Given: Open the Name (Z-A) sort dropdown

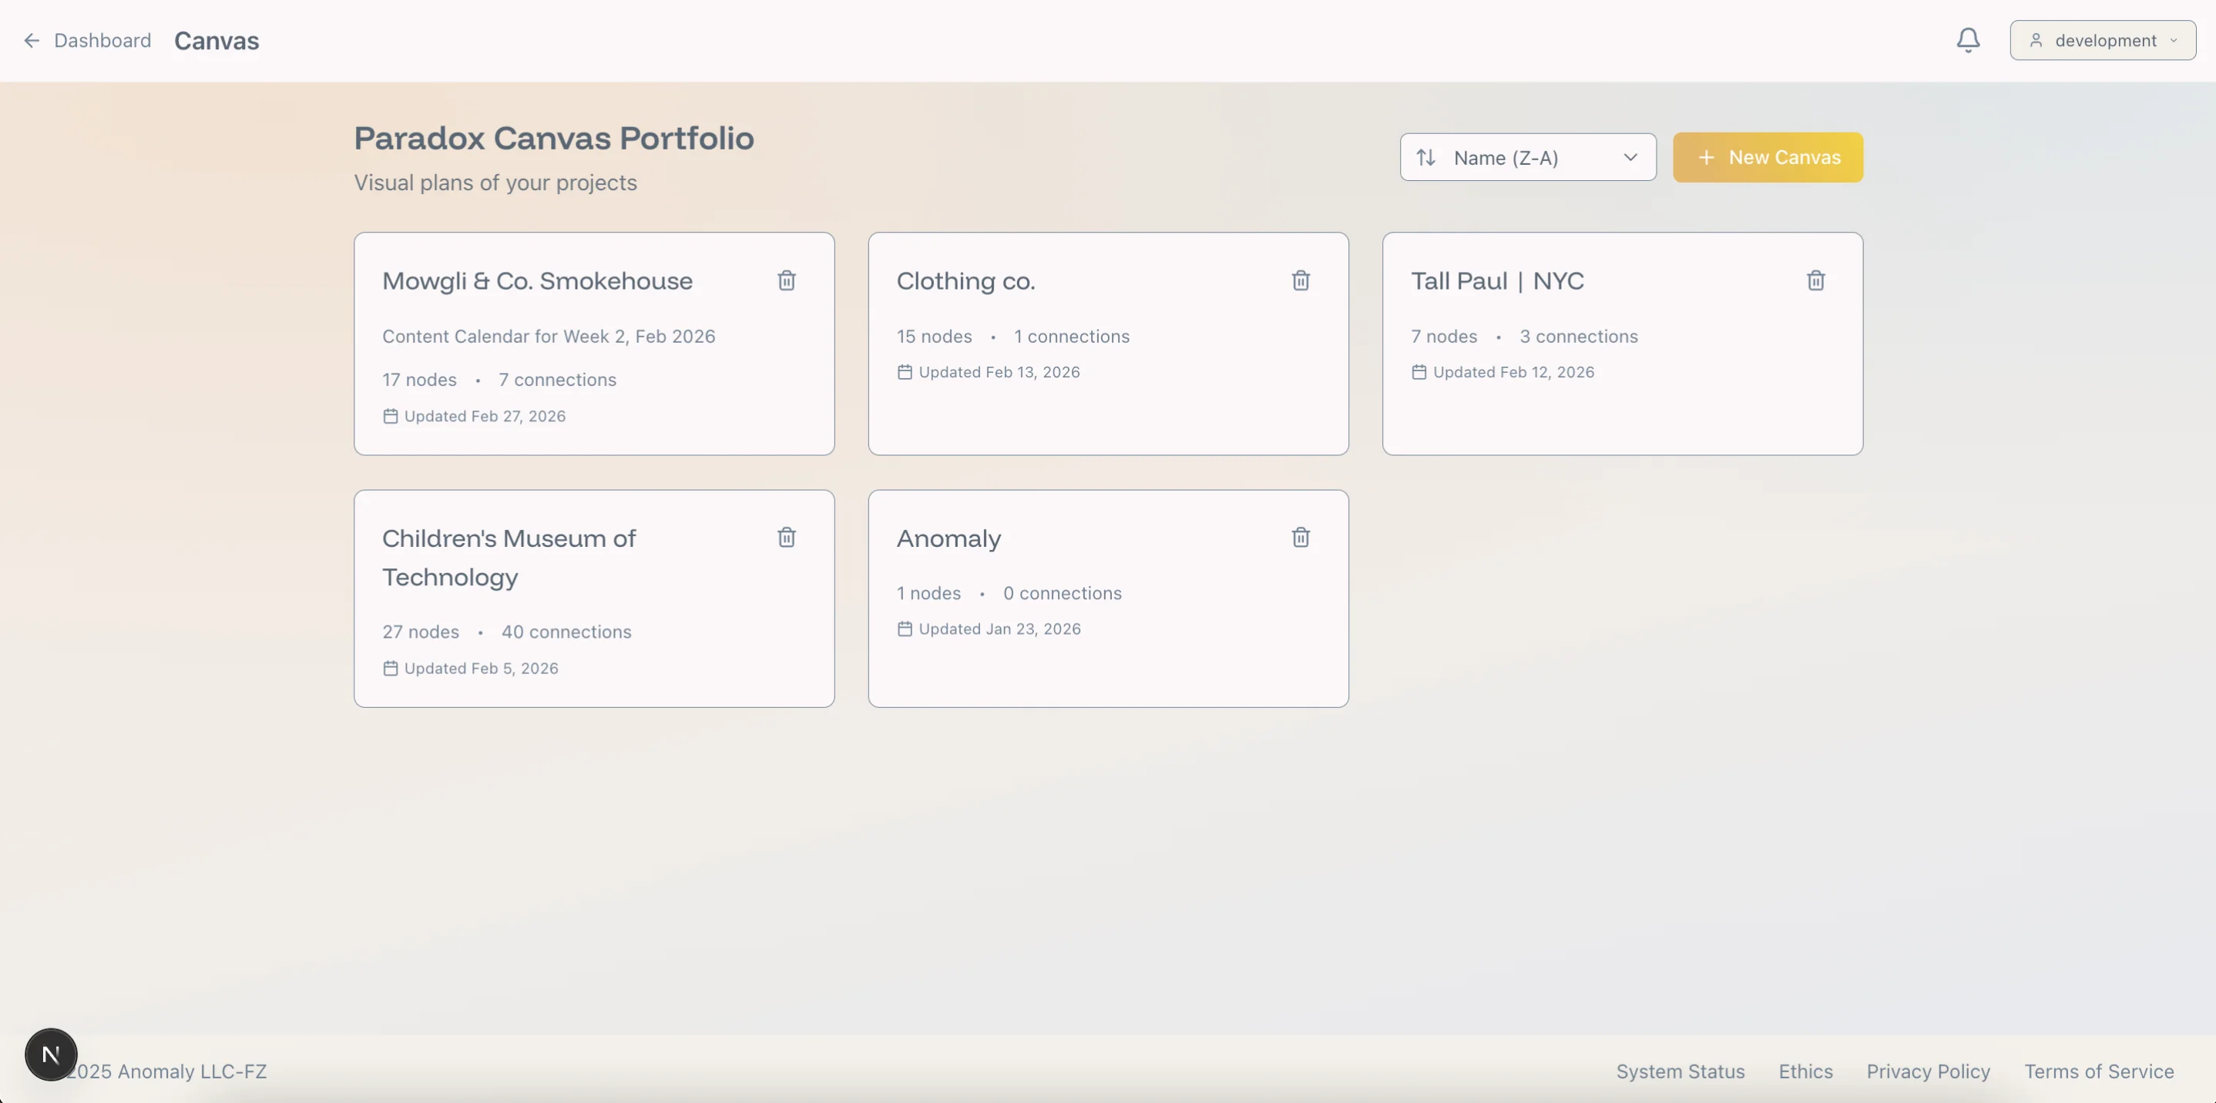Looking at the screenshot, I should coord(1528,157).
